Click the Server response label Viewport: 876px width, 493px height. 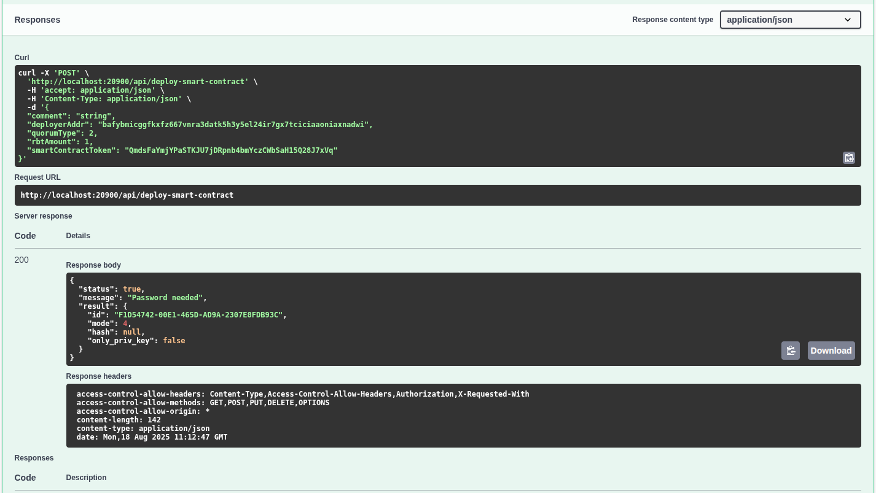pos(43,216)
